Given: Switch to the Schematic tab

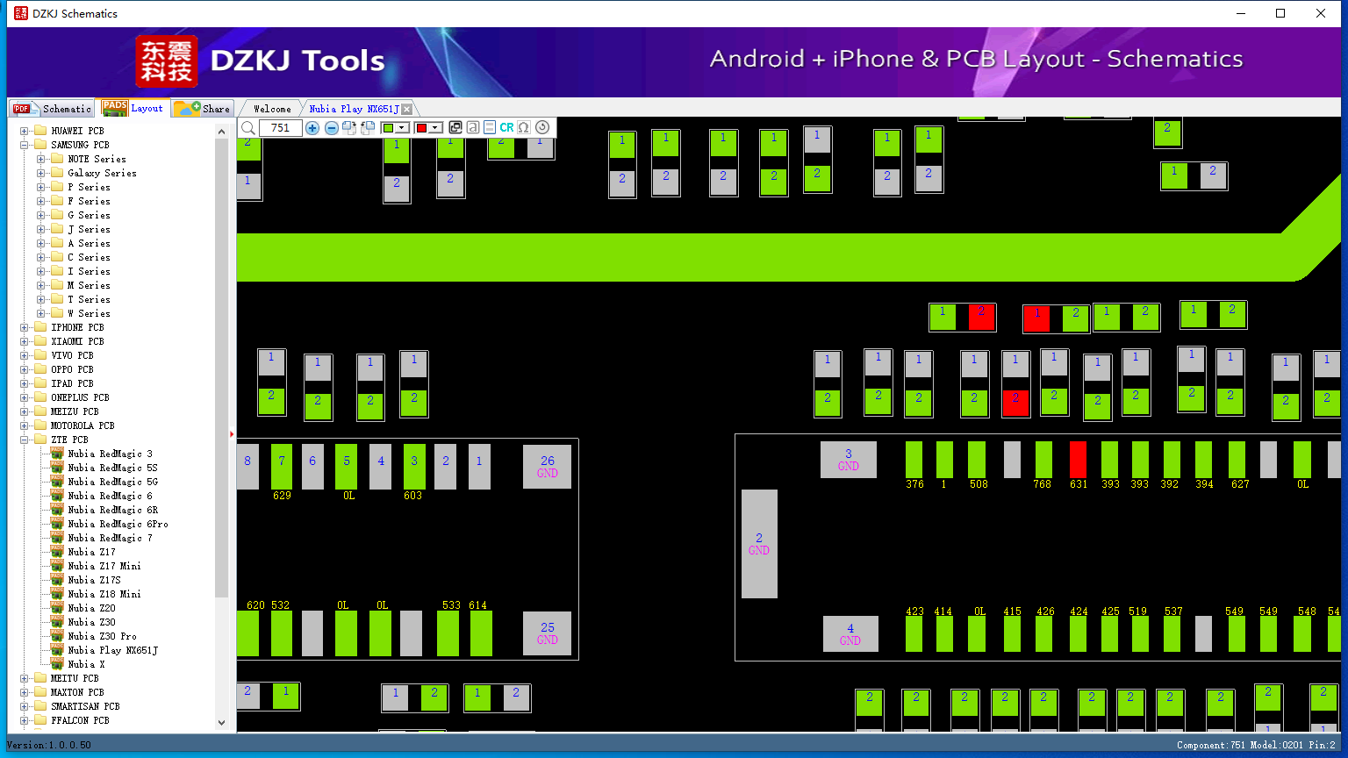Looking at the screenshot, I should (x=52, y=109).
